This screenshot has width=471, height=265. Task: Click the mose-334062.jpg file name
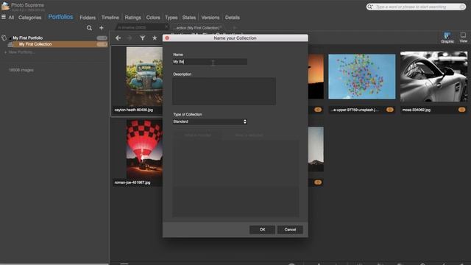[417, 110]
